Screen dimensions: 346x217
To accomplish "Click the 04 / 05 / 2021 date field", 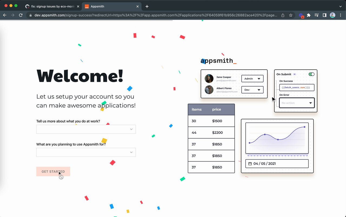I will 277,164.
